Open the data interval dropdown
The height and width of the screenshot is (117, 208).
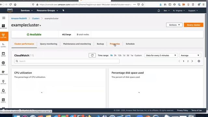161,56
